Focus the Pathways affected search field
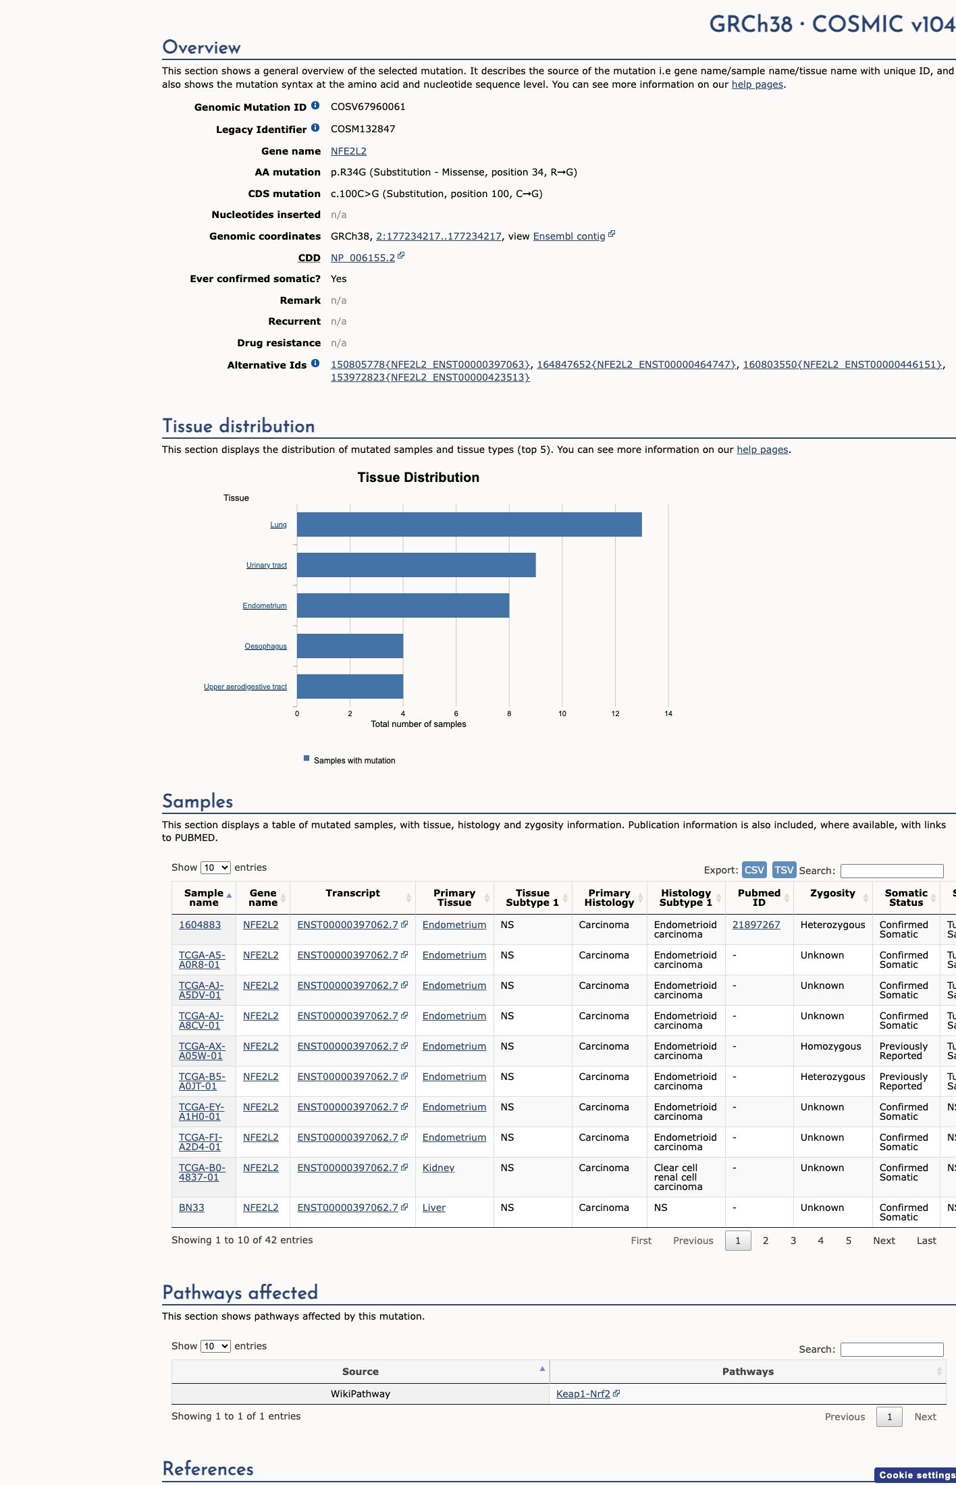 (x=892, y=1349)
